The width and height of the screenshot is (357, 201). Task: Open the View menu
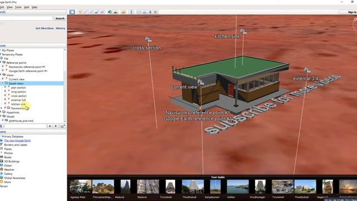[9, 7]
